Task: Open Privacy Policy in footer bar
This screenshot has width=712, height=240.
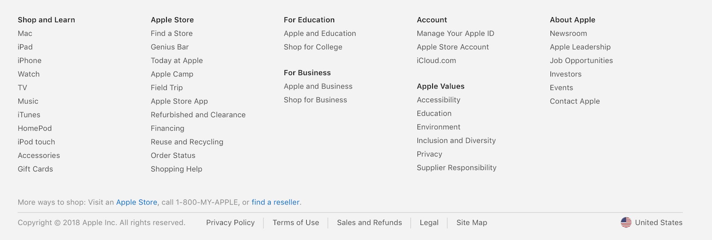Action: click(x=230, y=223)
